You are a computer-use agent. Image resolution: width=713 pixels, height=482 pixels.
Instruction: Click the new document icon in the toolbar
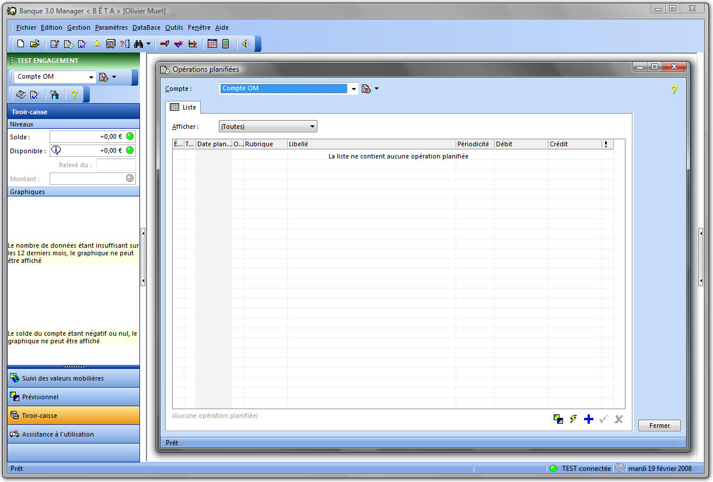21,44
